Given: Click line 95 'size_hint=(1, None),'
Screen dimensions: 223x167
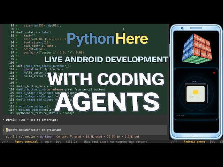Looking at the screenshot, I should pyautogui.click(x=40, y=46).
